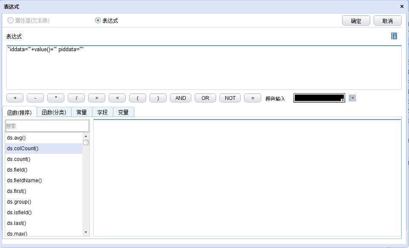Click into the expression text area
The image size is (409, 248).
coord(204,67)
